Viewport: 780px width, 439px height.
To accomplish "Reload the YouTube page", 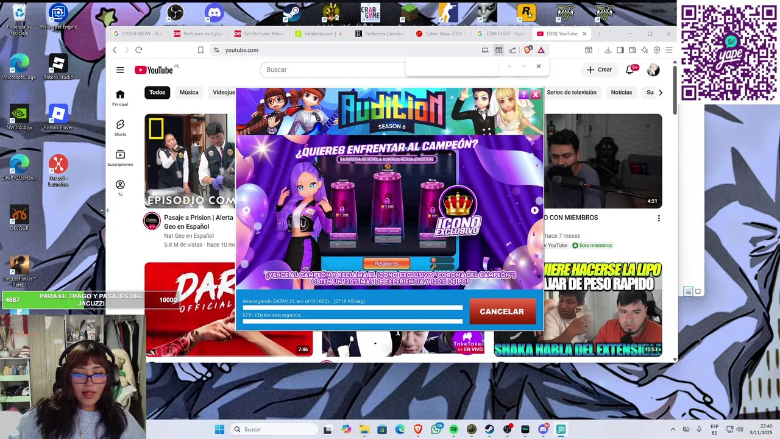I will (139, 50).
